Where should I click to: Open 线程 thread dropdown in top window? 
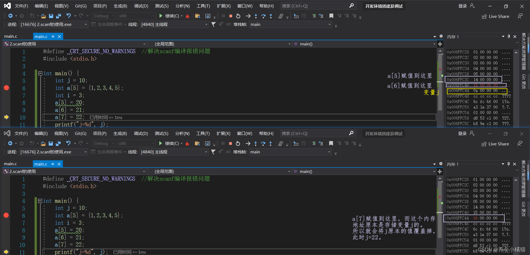click(174, 25)
